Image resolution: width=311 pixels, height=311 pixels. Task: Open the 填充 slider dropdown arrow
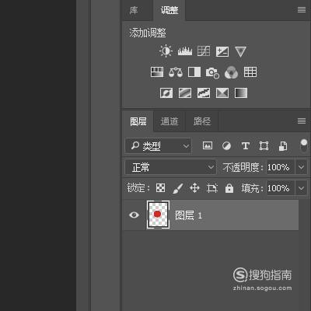[301, 188]
